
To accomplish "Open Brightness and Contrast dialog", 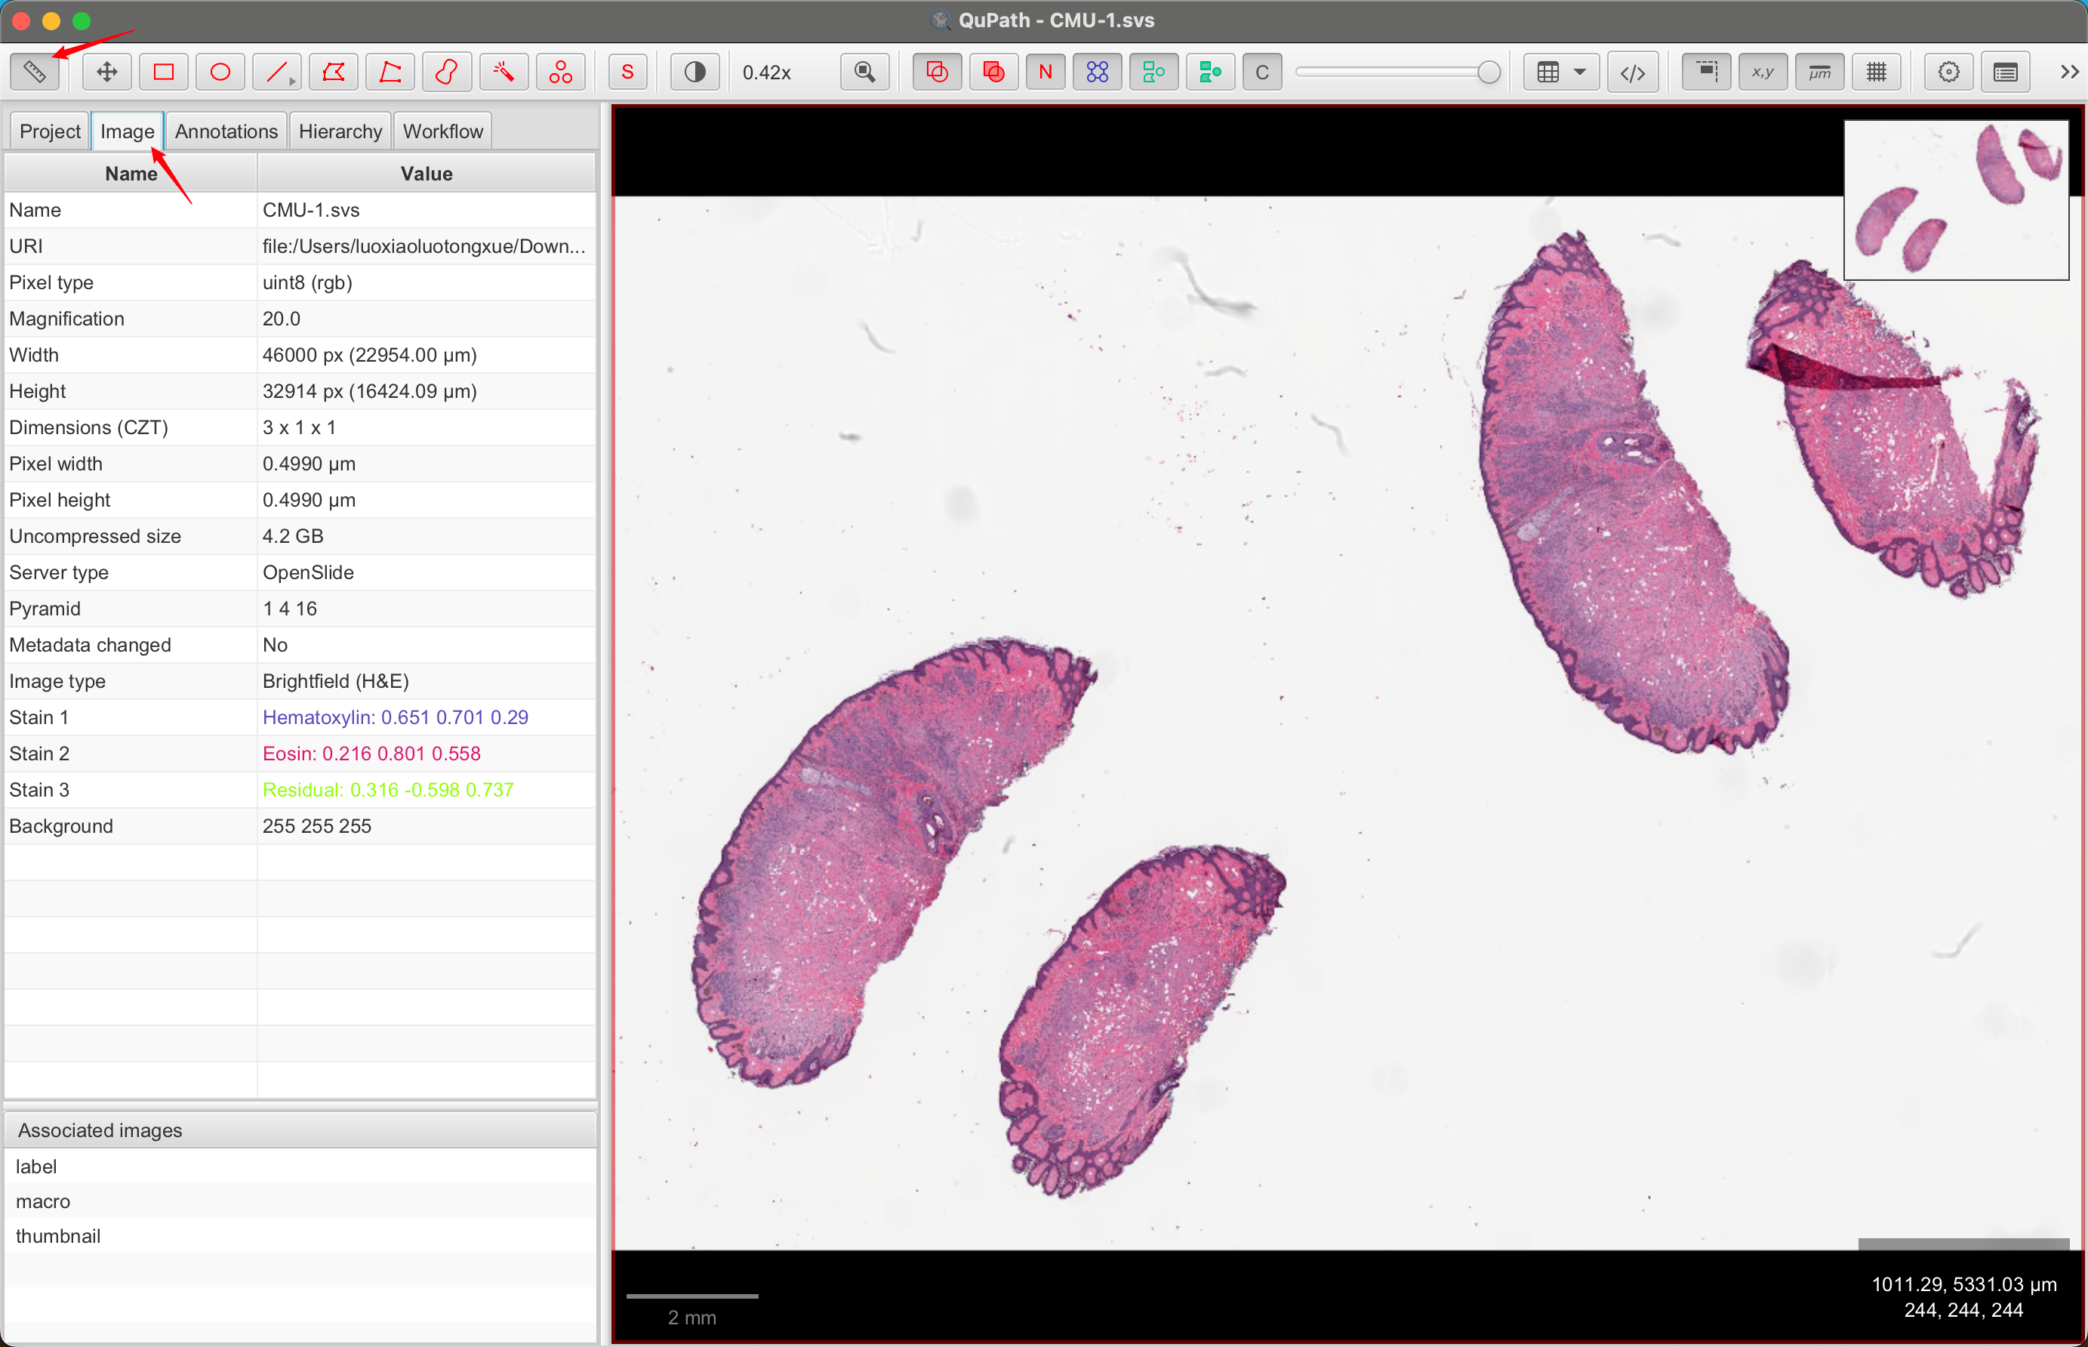I will (x=695, y=72).
